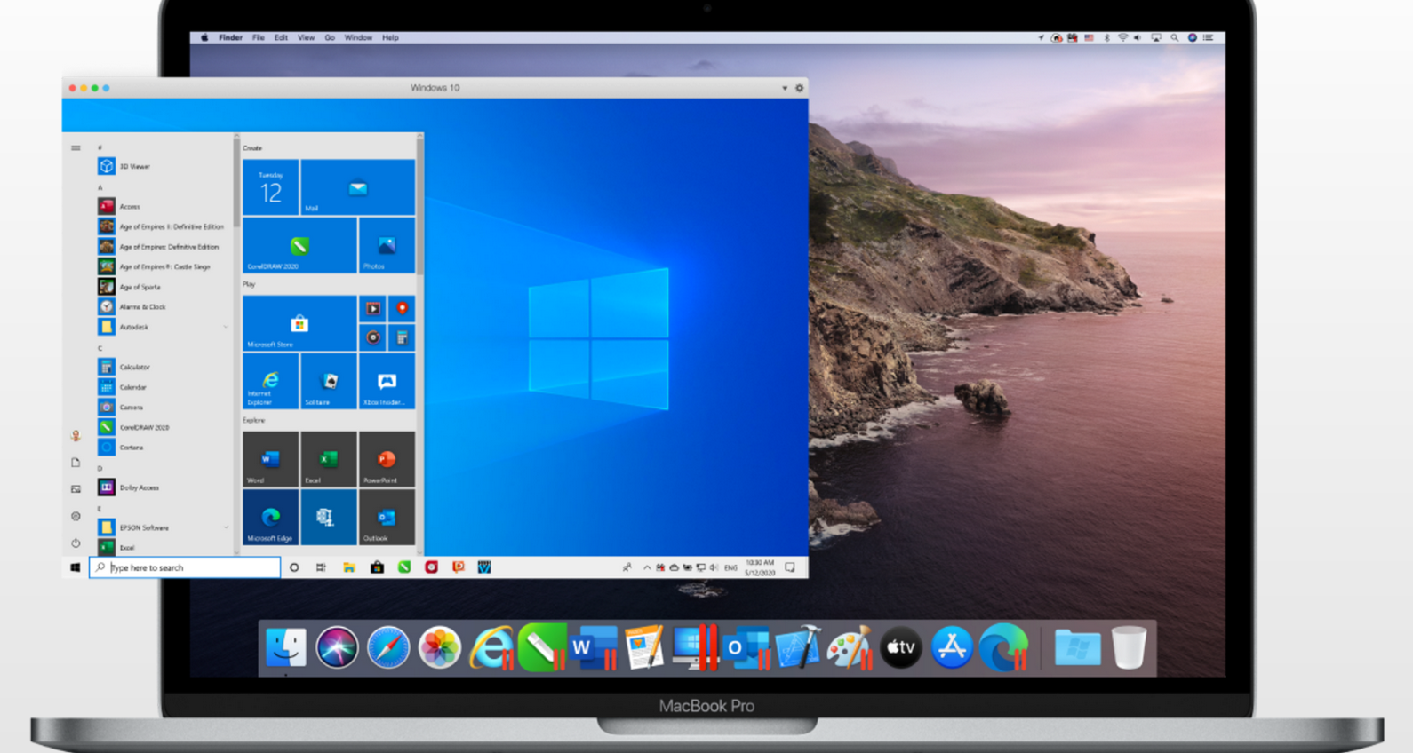Click the Windows Start button

click(76, 567)
